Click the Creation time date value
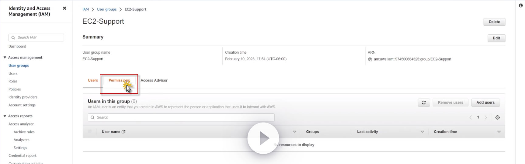Screen dimensions: 525x164 pos(256,59)
